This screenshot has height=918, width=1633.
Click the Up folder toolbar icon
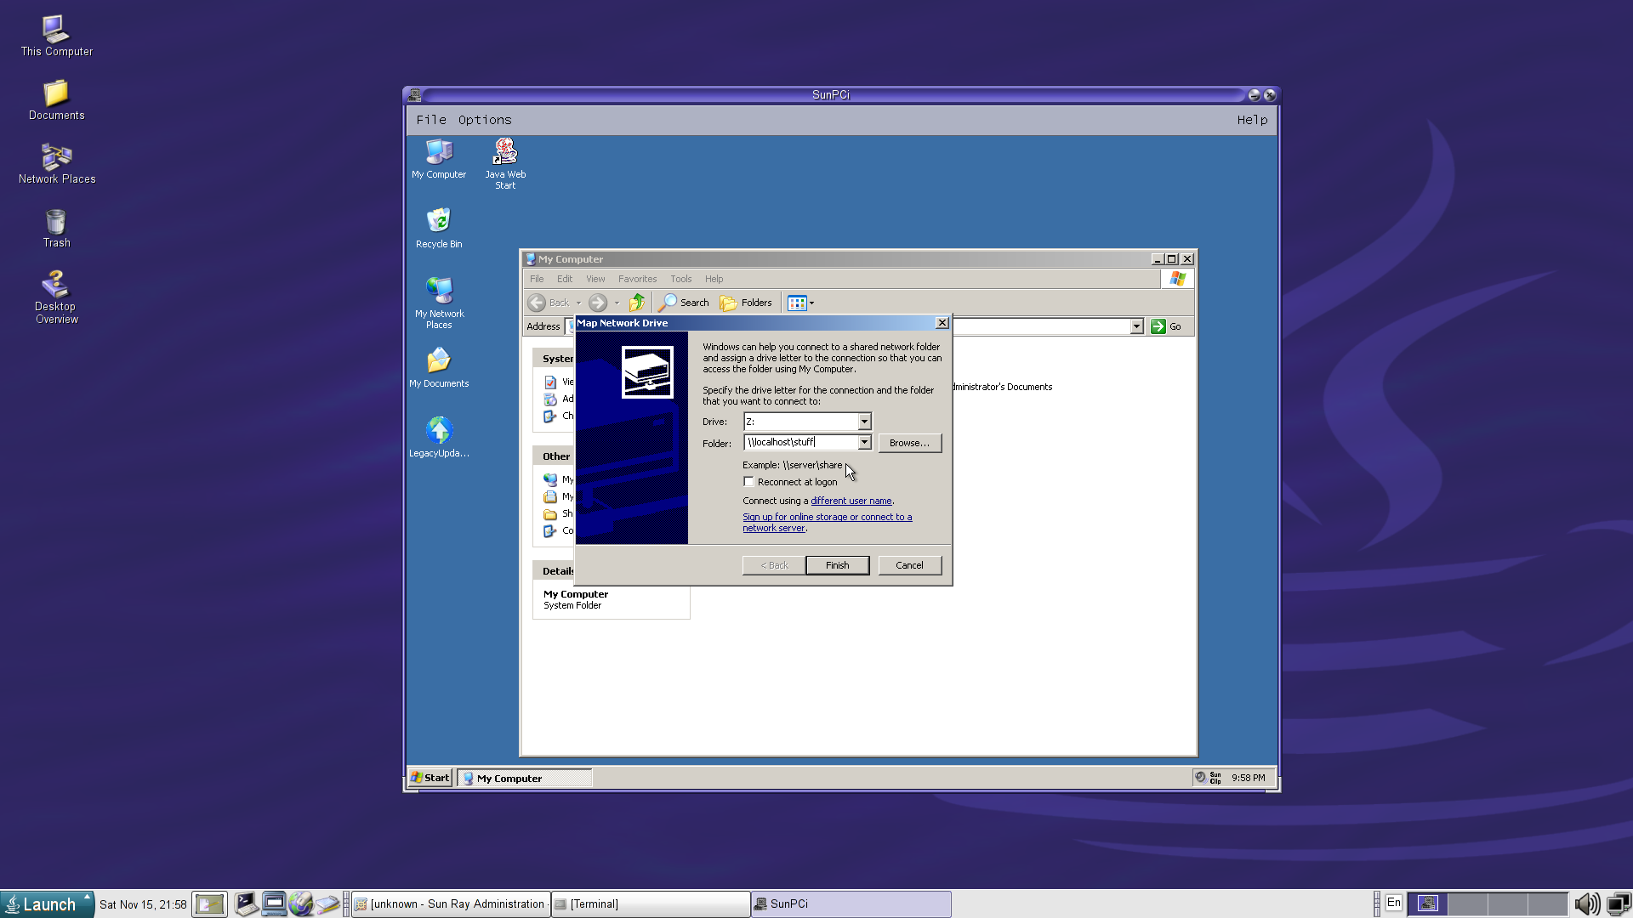pos(636,303)
